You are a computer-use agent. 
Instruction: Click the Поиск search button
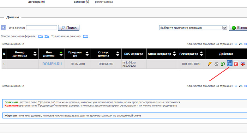click(69, 28)
